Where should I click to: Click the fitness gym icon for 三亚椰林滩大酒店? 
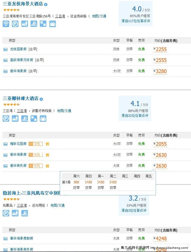(x=34, y=119)
